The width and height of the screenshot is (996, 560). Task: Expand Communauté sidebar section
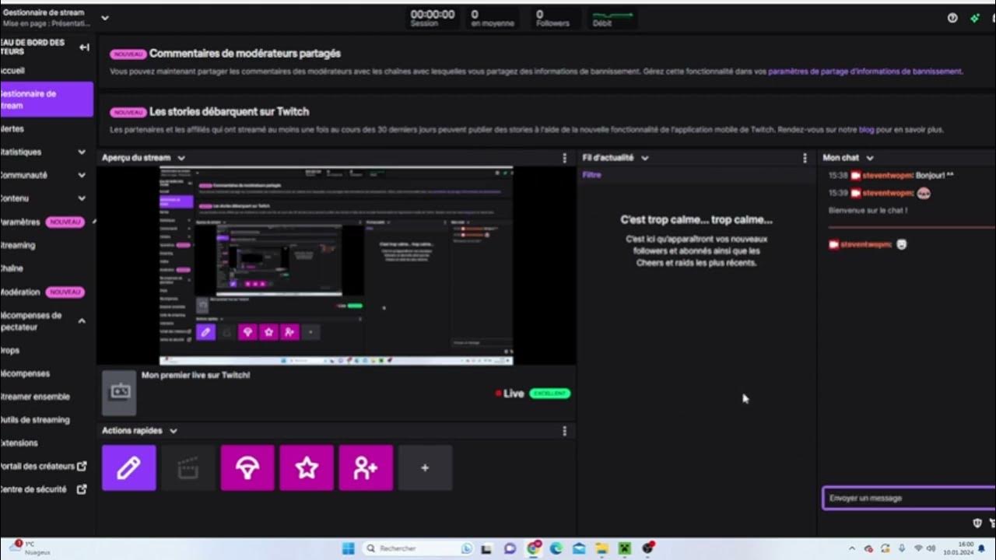(82, 176)
